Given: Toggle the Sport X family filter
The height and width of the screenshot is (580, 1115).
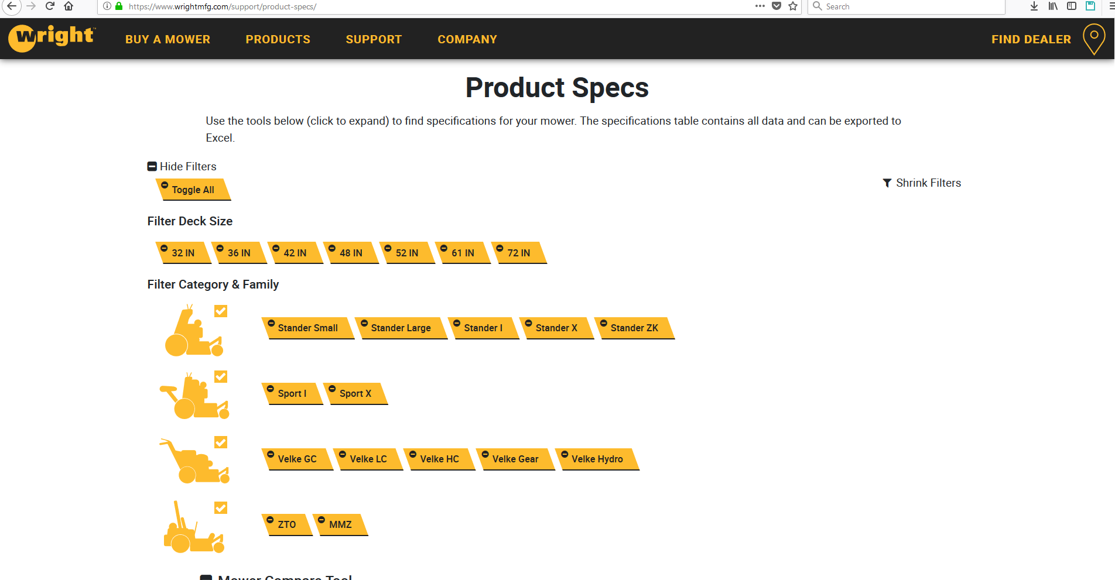Looking at the screenshot, I should tap(355, 393).
